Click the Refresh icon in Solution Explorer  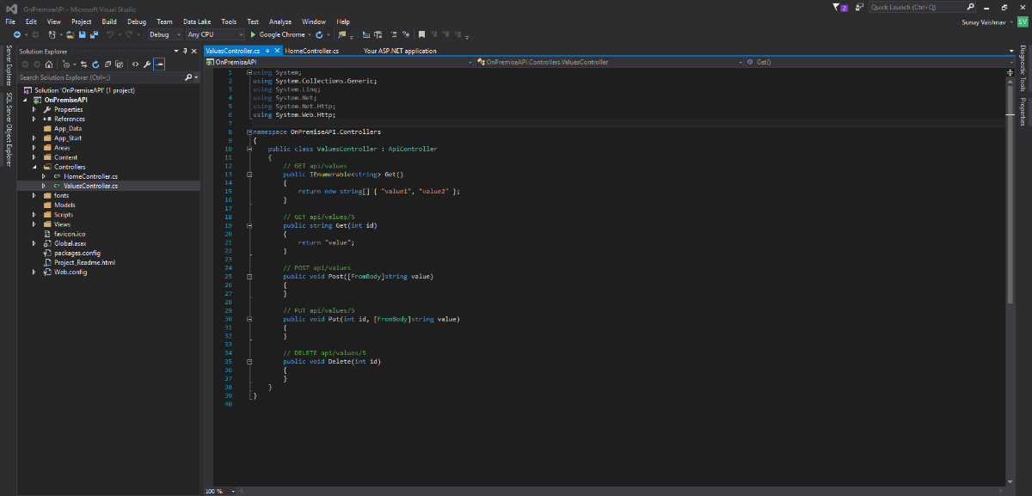95,64
